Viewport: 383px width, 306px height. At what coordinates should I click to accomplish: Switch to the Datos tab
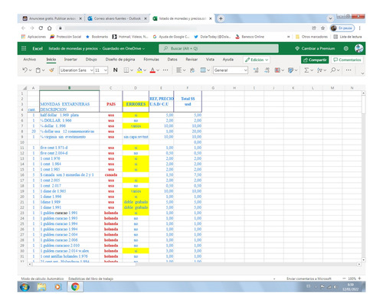pos(172,60)
